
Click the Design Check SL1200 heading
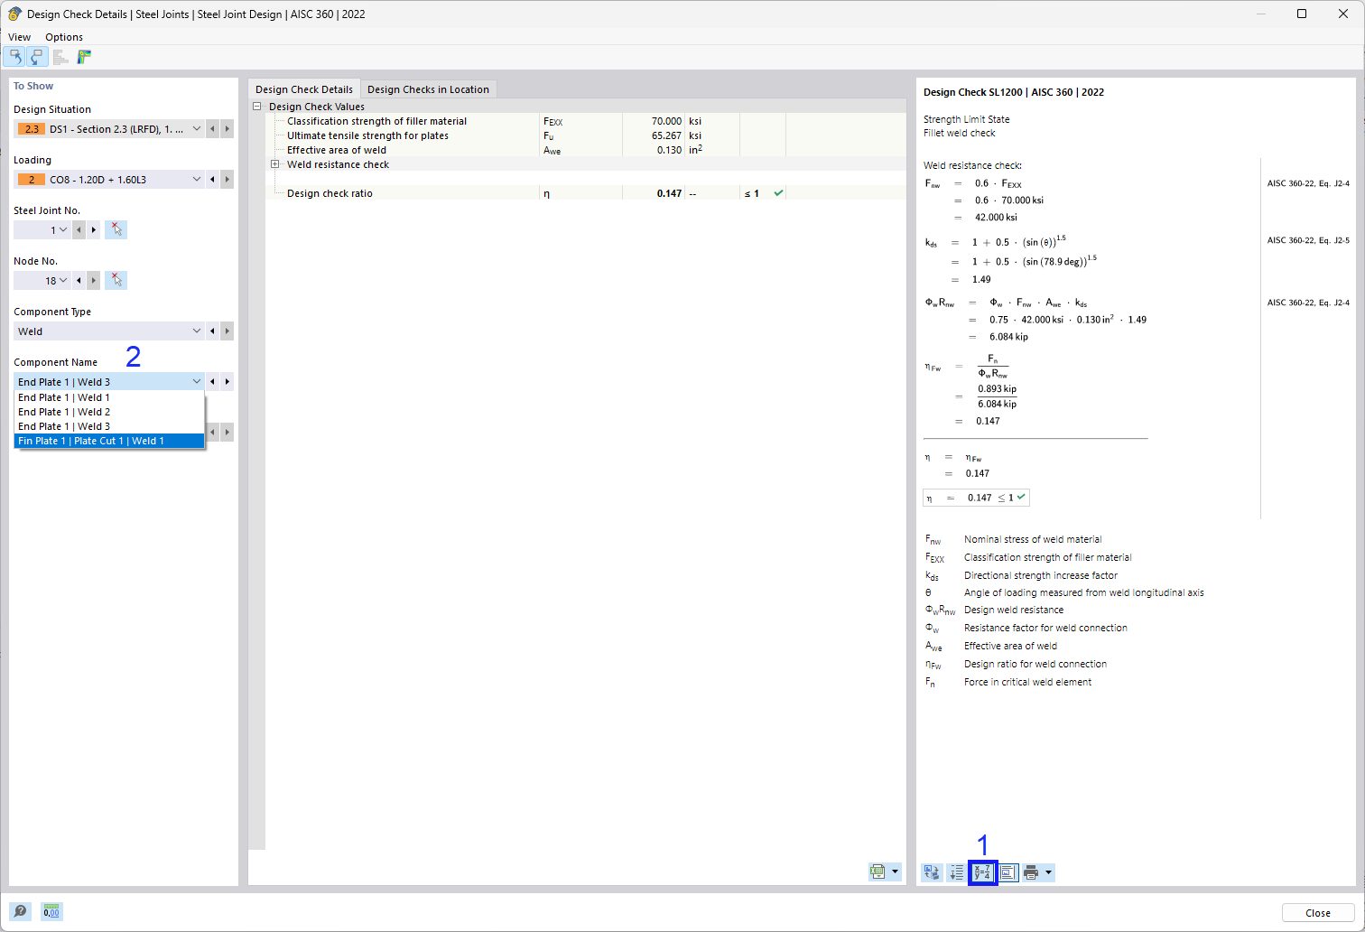(x=1014, y=92)
